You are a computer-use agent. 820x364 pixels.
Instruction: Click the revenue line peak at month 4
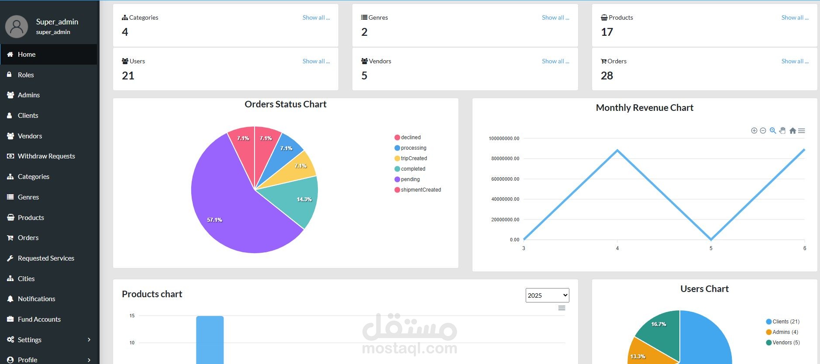617,151
